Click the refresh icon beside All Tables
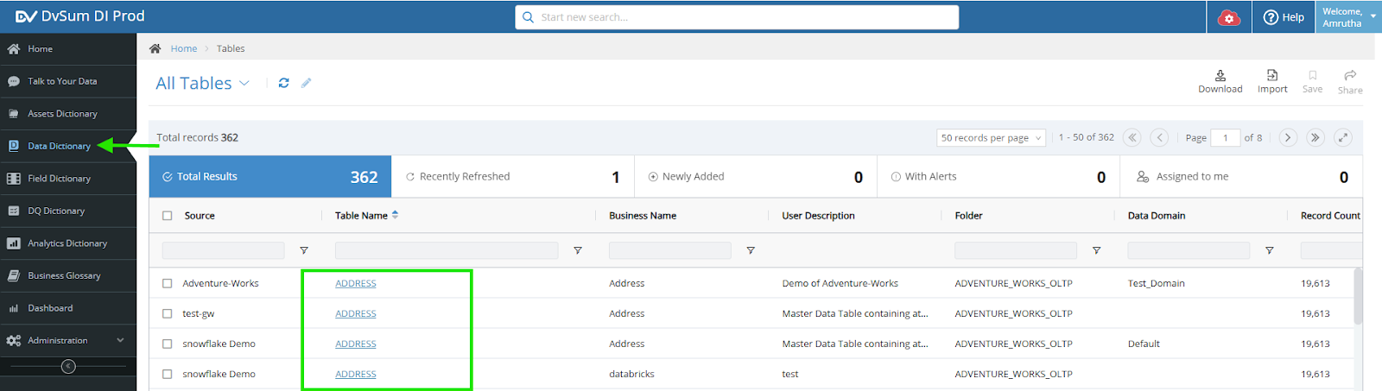1382x391 pixels. 283,83
